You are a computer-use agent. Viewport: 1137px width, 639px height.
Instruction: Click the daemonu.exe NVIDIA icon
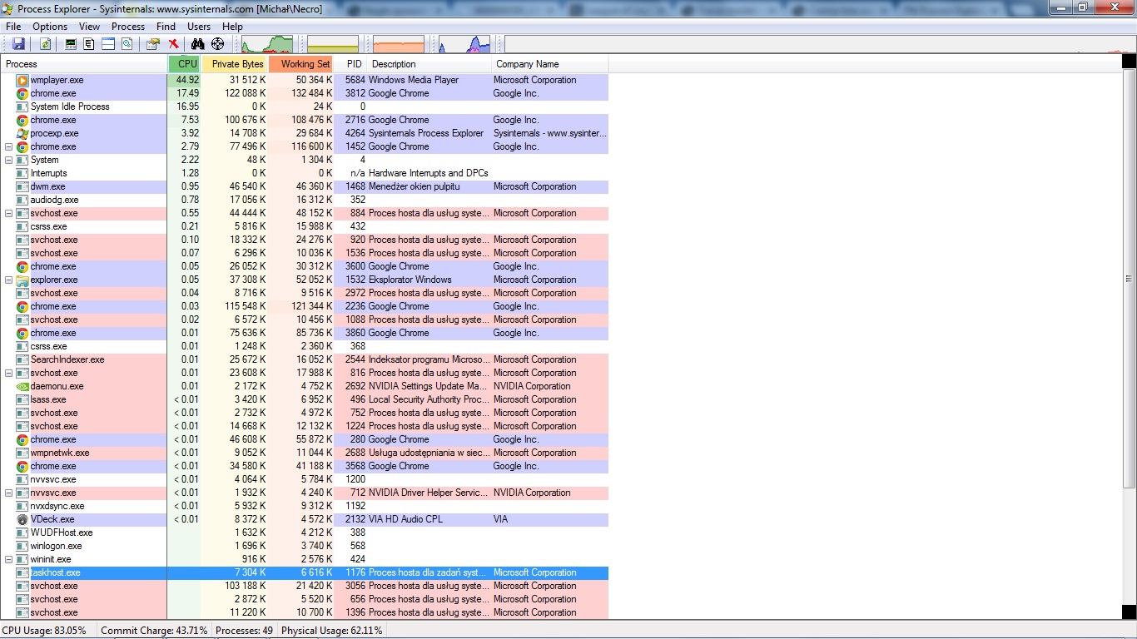[x=22, y=386]
